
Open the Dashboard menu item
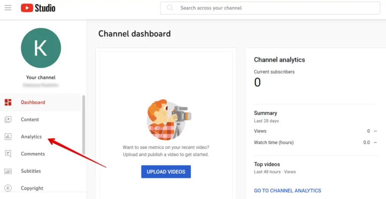click(x=33, y=102)
